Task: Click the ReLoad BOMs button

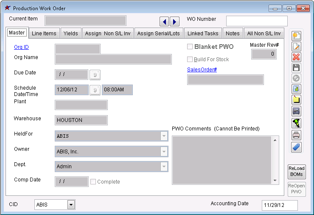Action: (x=297, y=171)
